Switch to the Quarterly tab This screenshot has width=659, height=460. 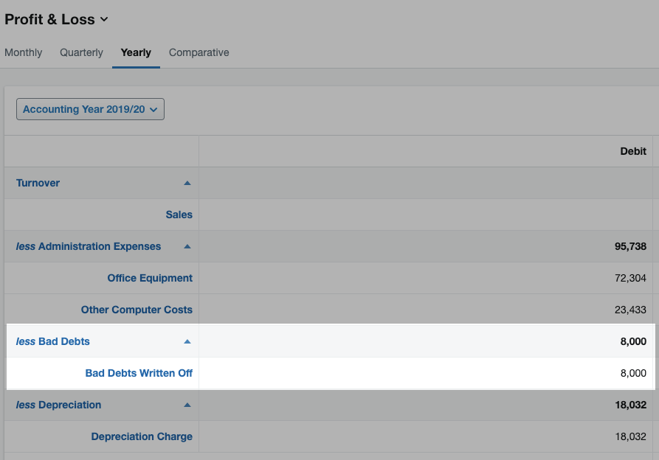(81, 52)
